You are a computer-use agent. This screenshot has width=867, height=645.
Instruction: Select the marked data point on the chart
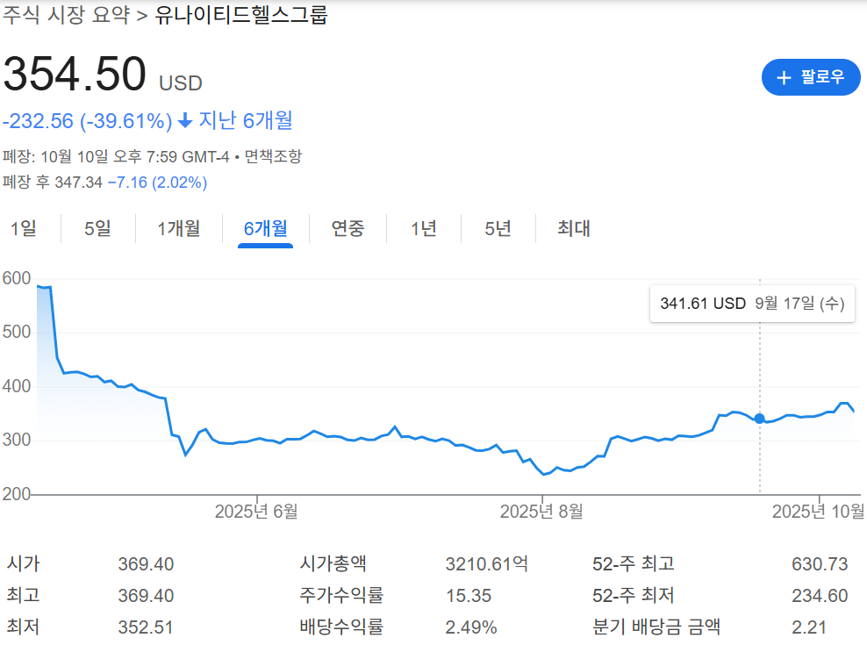coord(758,419)
